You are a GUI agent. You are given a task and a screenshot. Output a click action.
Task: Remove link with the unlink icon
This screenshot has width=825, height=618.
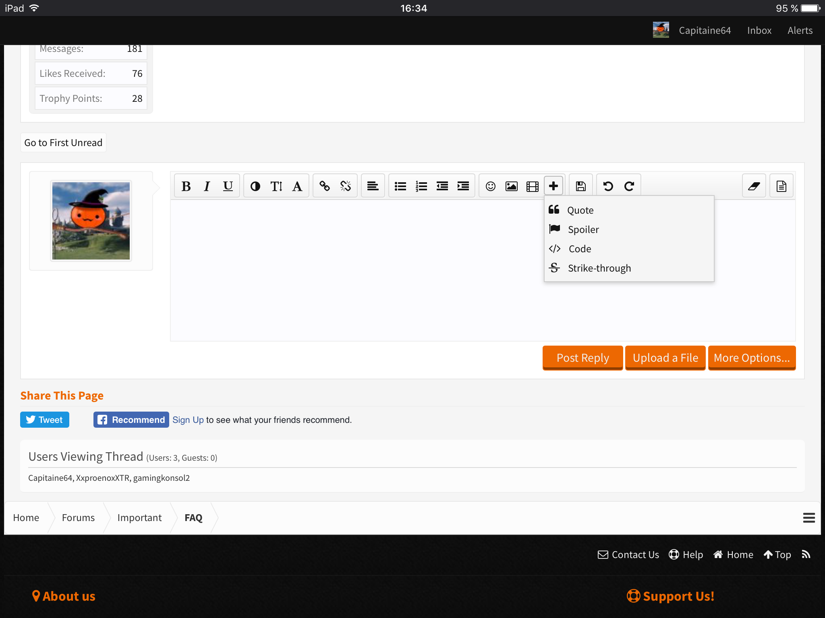tap(346, 186)
